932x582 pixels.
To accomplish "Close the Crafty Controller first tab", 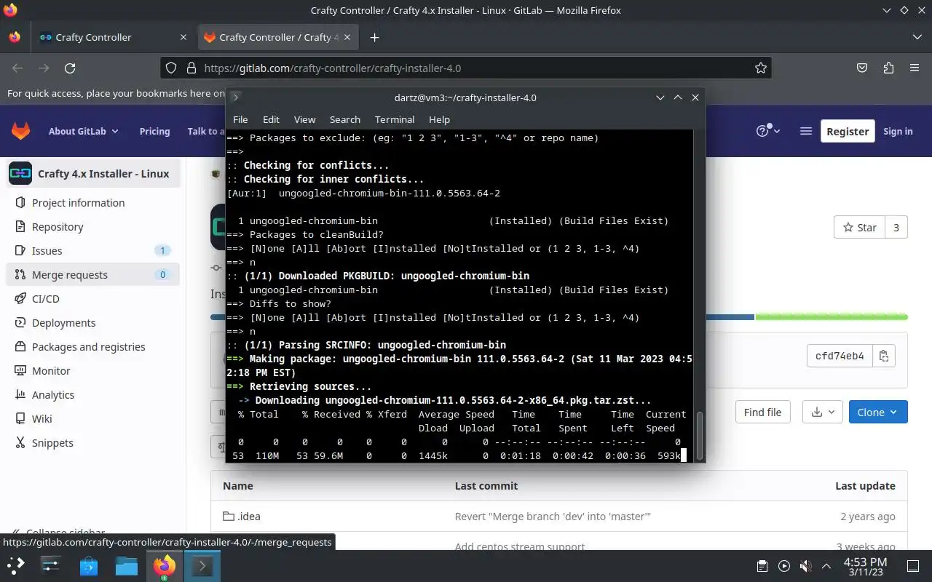I will point(183,37).
